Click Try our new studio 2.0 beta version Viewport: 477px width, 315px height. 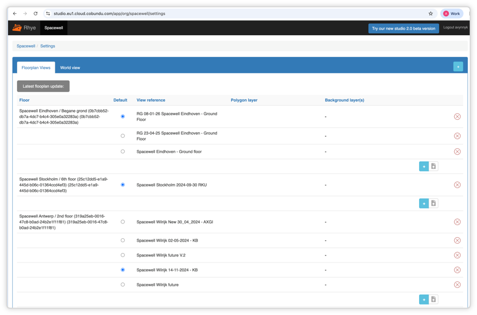(x=403, y=28)
